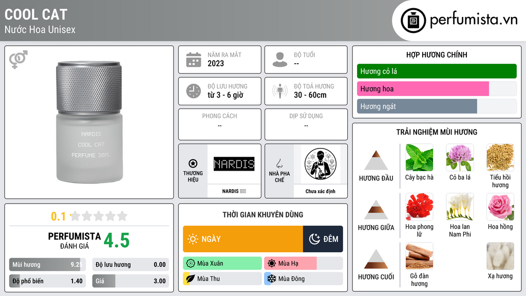The height and width of the screenshot is (296, 526).
Task: Click the Mùi hương 9.25 rating bar
Action: pyautogui.click(x=47, y=265)
